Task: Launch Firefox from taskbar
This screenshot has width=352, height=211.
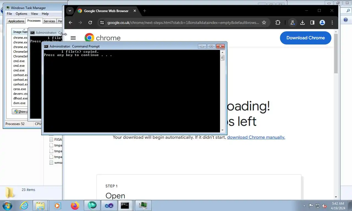Action: tap(75, 206)
